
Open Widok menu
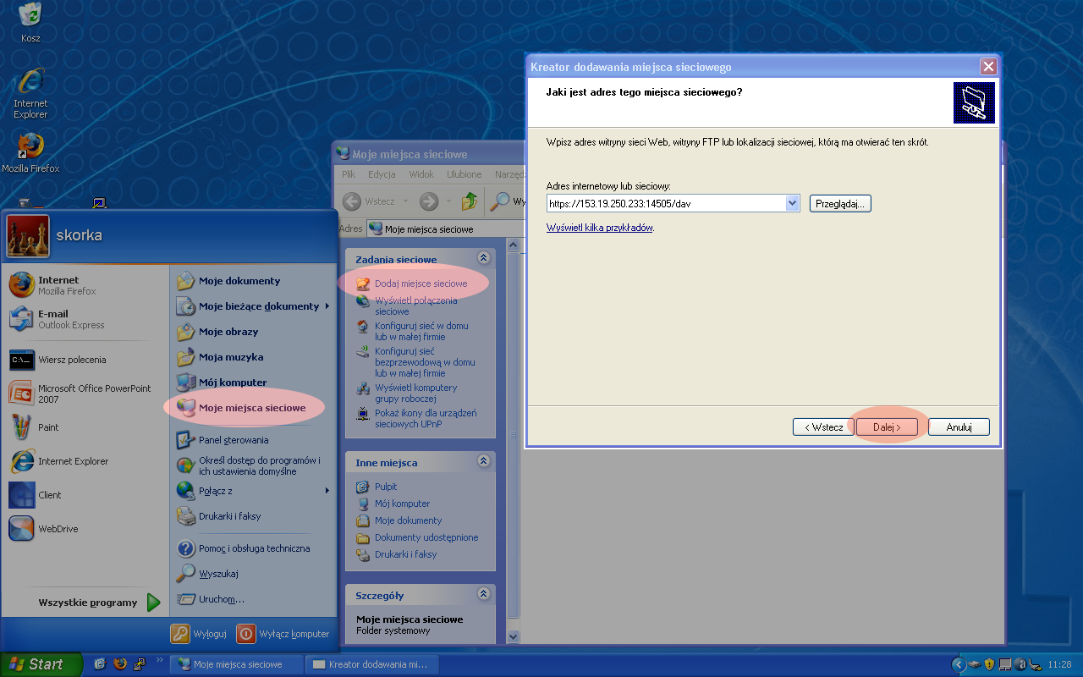[x=421, y=174]
